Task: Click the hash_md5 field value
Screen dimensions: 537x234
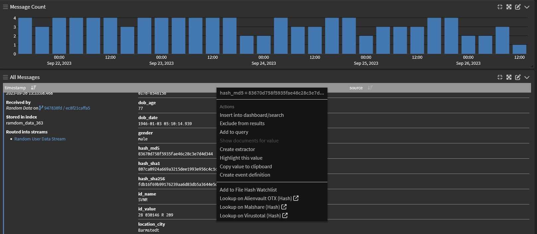Action: point(175,154)
